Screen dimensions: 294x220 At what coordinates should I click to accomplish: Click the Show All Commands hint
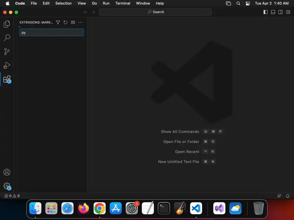click(180, 131)
